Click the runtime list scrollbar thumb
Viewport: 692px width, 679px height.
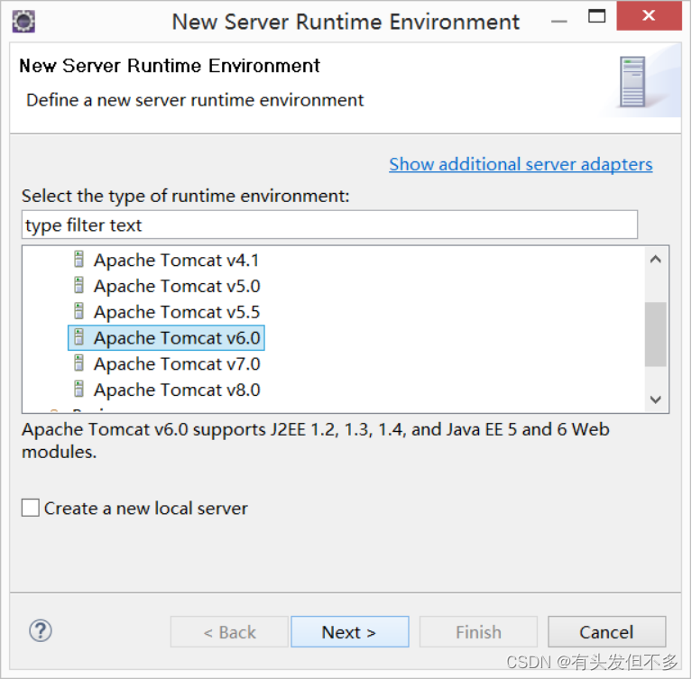coord(656,334)
